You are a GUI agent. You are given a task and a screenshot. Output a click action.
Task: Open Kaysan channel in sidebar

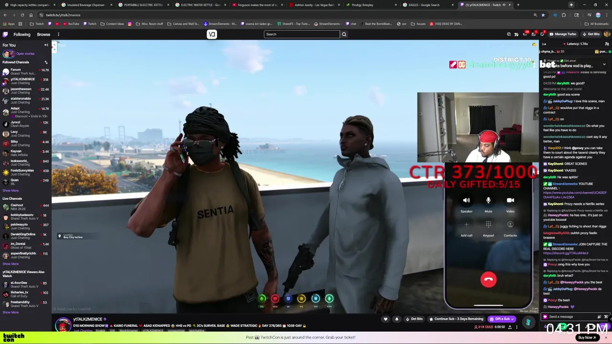[25, 153]
